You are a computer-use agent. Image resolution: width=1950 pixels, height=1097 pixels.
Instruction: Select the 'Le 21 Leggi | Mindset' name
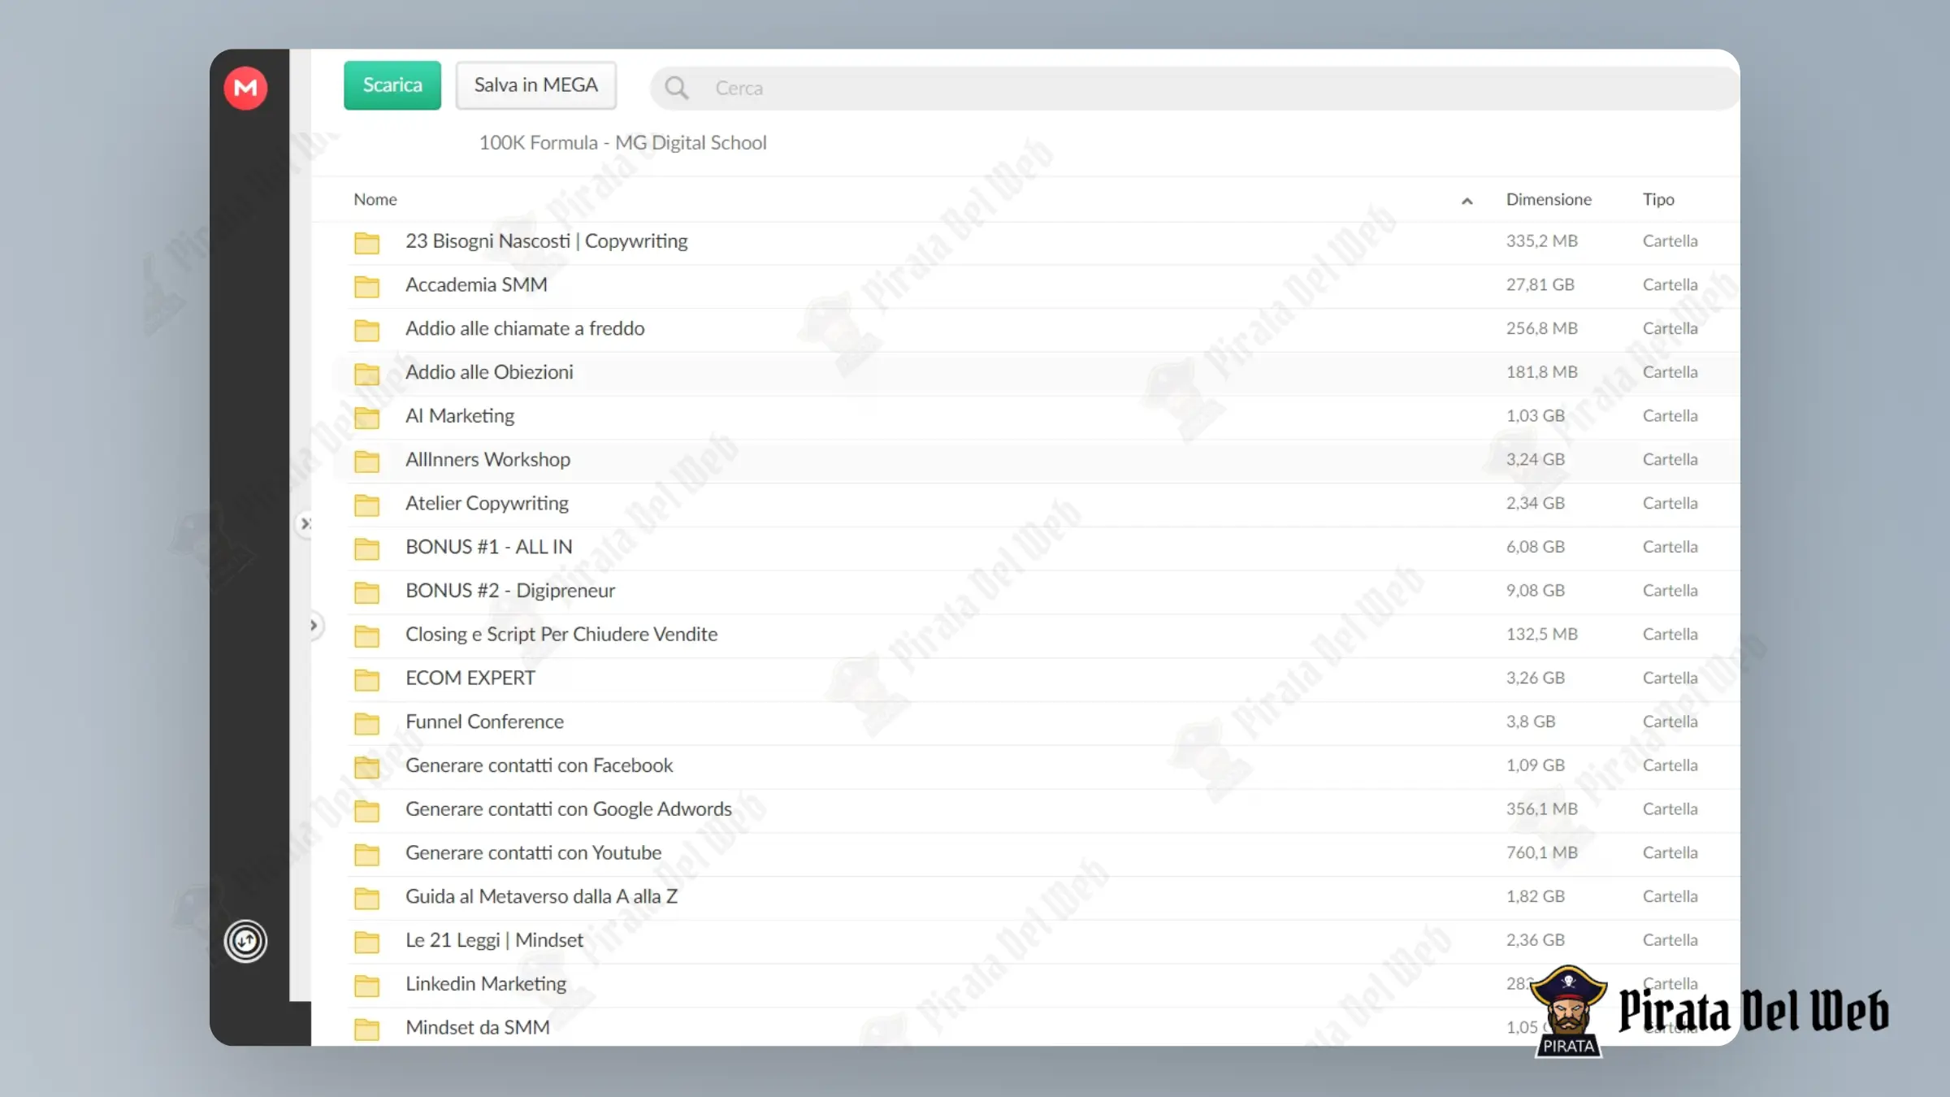point(494,940)
